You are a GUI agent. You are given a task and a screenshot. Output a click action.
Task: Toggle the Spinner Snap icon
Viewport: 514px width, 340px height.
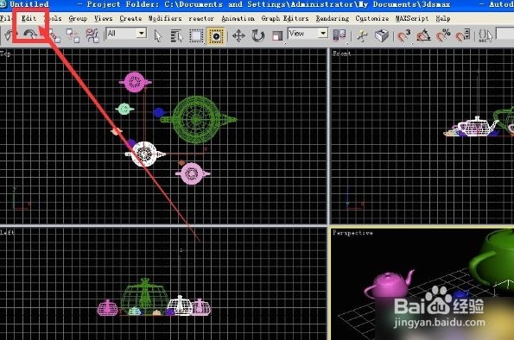tap(462, 35)
